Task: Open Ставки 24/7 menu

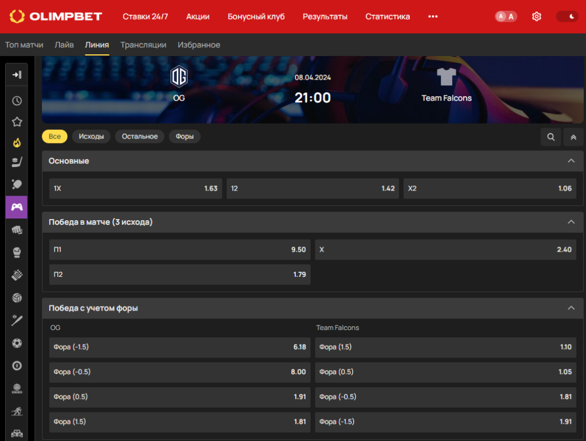Action: click(x=145, y=17)
